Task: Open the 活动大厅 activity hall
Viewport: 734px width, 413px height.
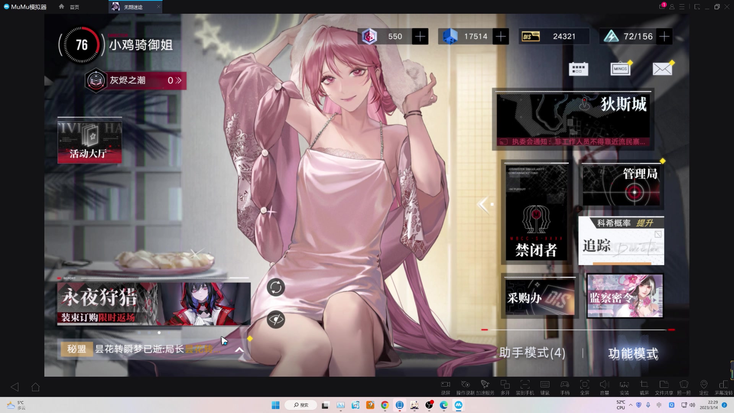Action: 89,141
